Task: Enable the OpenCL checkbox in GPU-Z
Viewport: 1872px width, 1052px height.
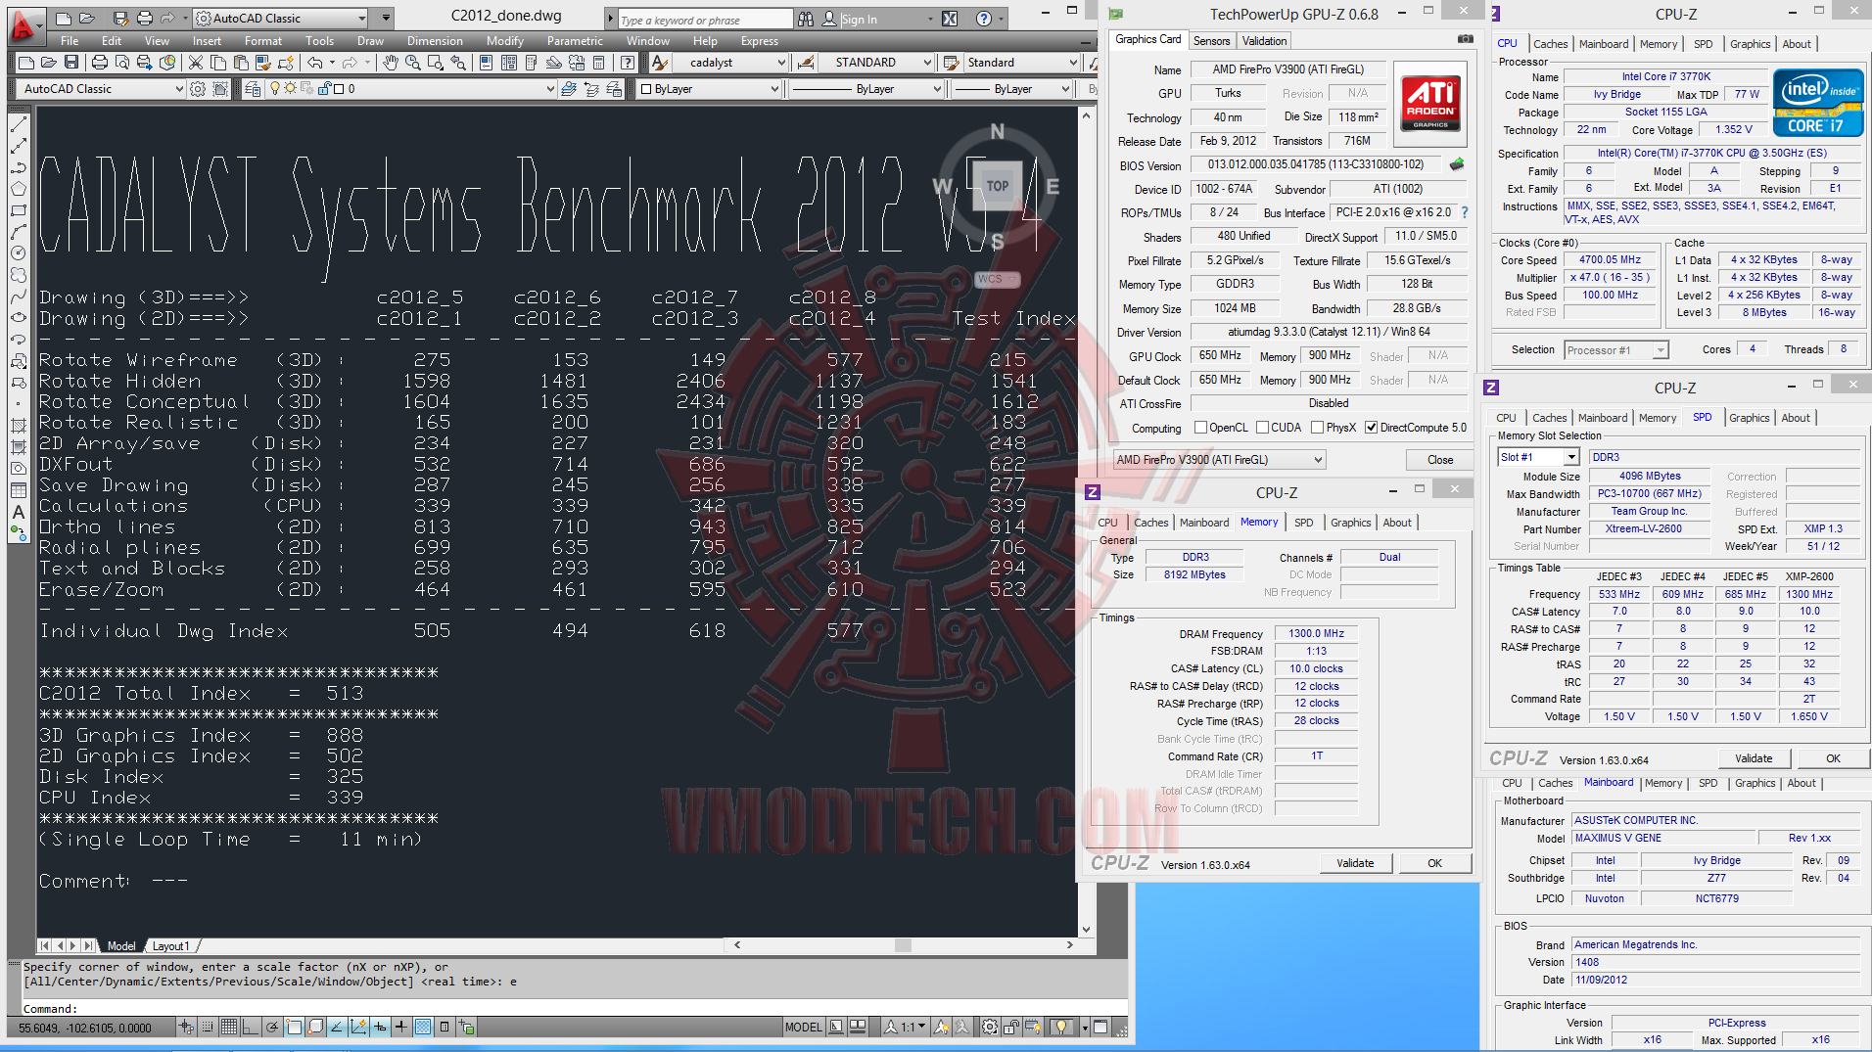Action: coord(1200,428)
